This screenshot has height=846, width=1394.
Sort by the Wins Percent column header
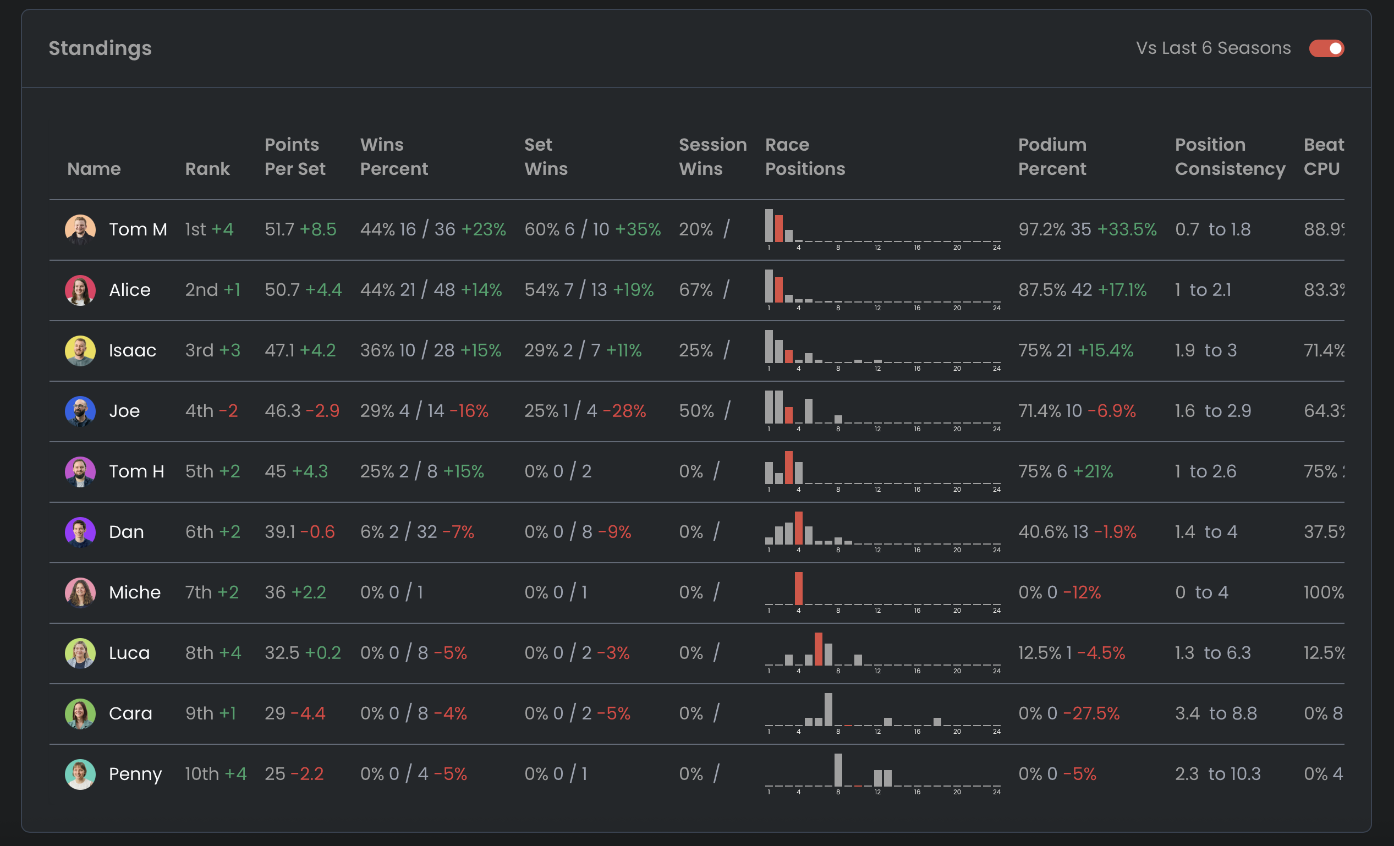tap(394, 157)
